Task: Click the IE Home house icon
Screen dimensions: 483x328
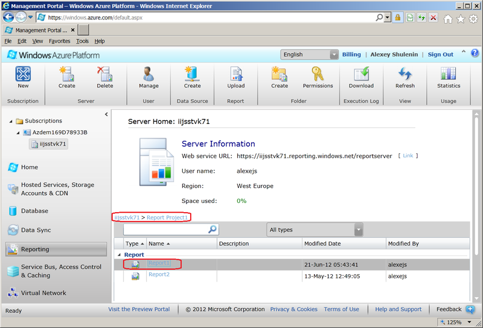Action: 448,19
